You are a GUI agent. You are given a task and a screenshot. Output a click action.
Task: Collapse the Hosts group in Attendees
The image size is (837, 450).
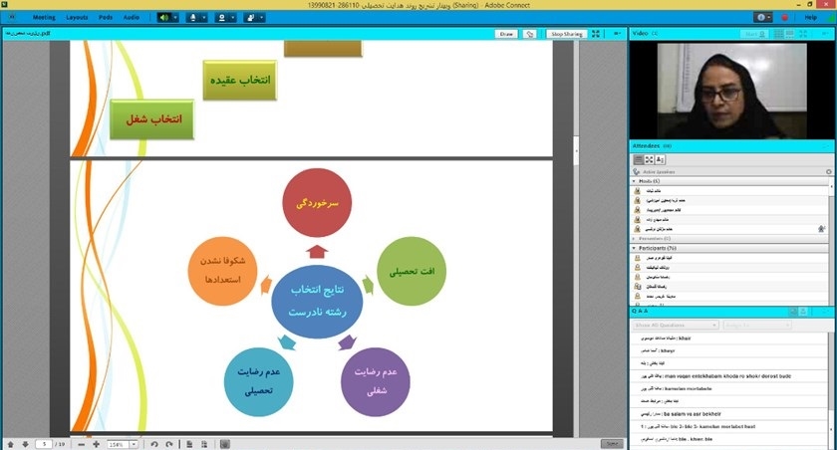pos(635,181)
